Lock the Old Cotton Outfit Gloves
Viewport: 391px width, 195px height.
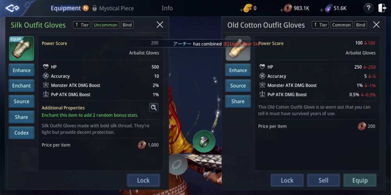point(287,180)
